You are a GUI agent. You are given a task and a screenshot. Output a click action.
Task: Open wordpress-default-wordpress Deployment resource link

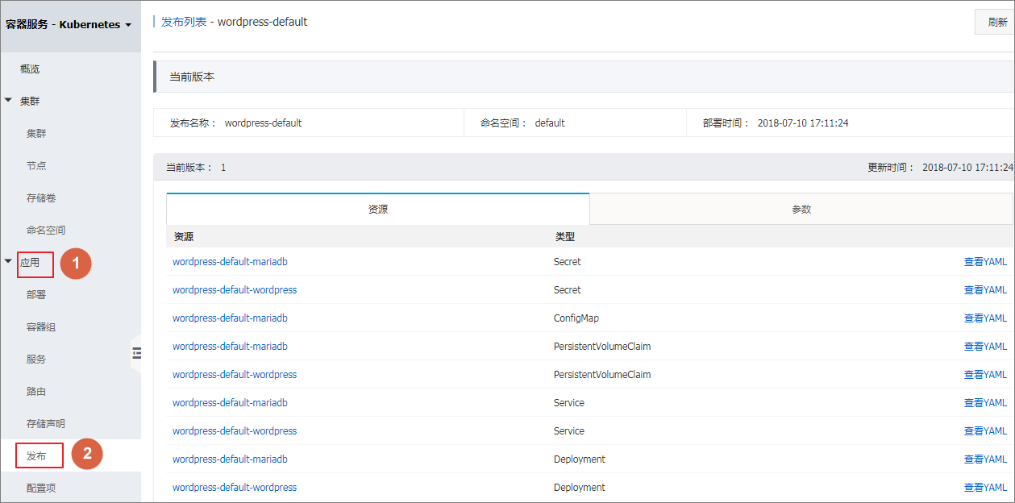235,488
